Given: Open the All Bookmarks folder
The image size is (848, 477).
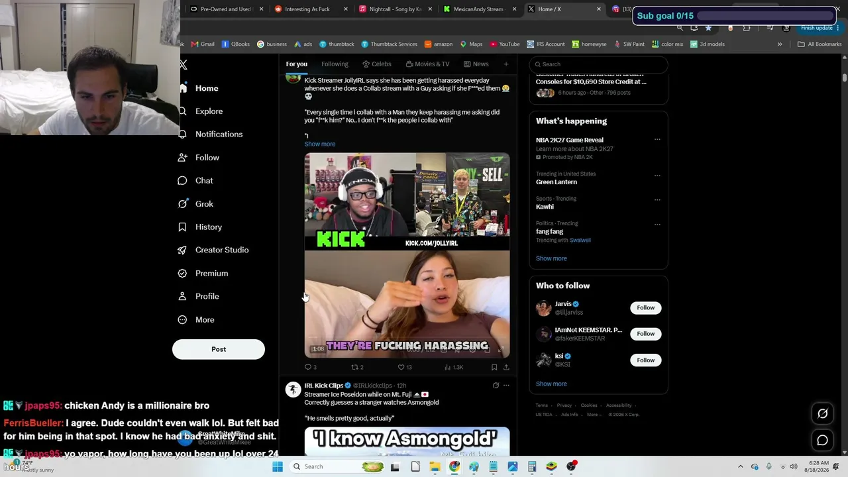Looking at the screenshot, I should (820, 44).
